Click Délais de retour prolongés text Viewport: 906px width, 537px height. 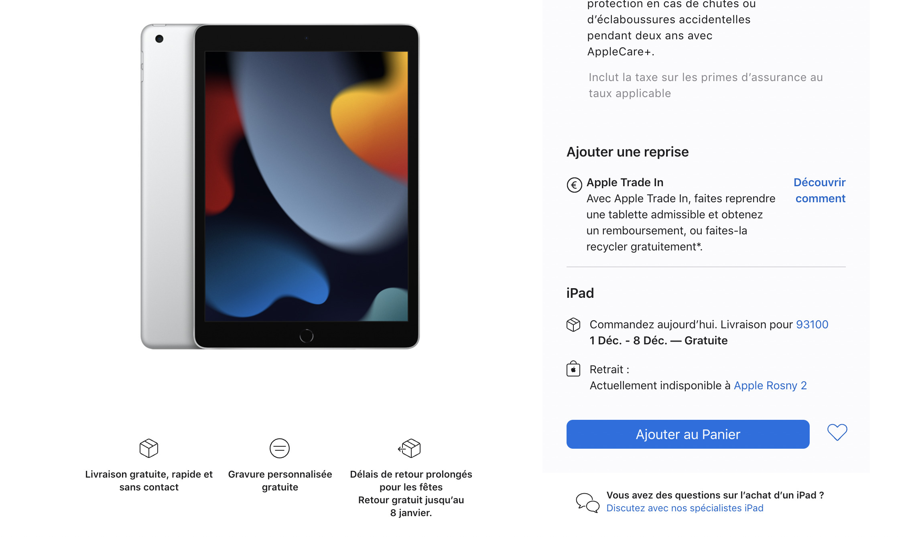(411, 474)
